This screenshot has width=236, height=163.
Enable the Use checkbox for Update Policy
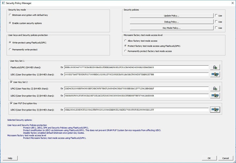pyautogui.click(x=216, y=16)
